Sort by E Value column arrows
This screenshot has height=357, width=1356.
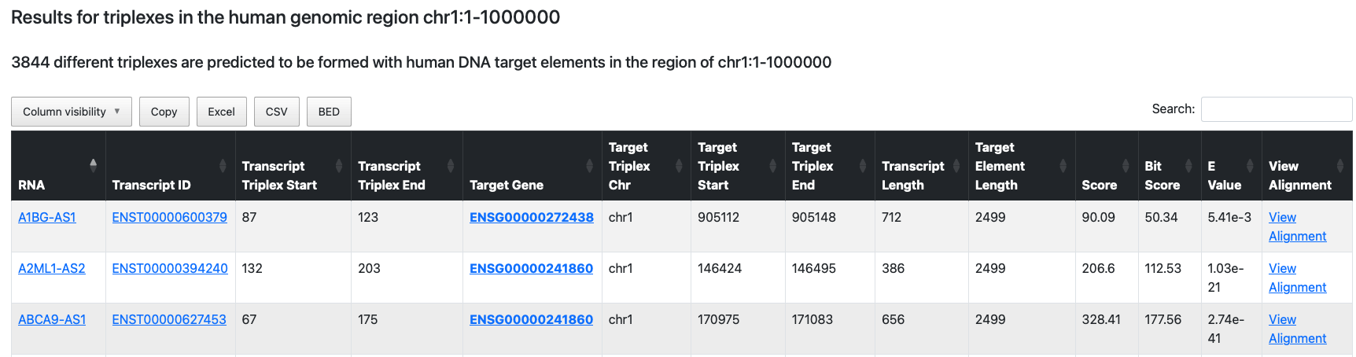pos(1250,165)
